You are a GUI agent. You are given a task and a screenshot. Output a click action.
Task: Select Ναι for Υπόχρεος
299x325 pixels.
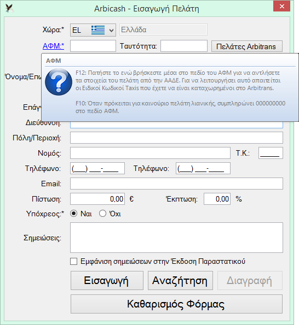[x=74, y=214]
